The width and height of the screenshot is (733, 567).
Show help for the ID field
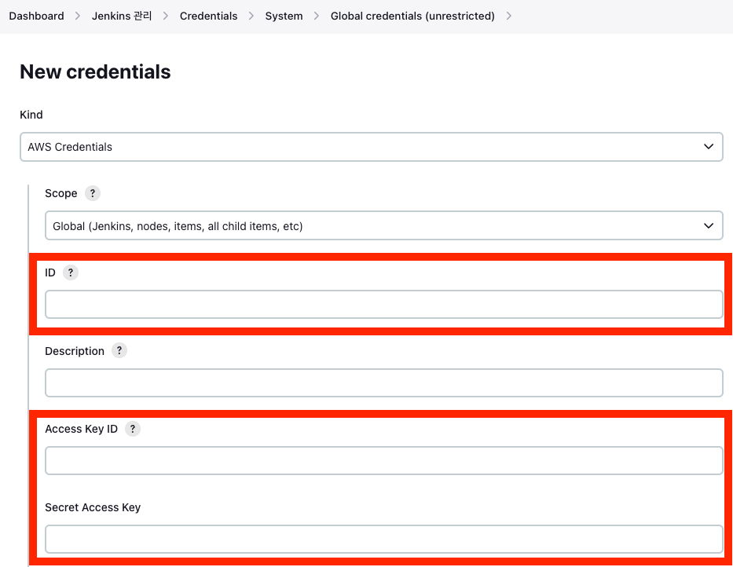(x=71, y=273)
